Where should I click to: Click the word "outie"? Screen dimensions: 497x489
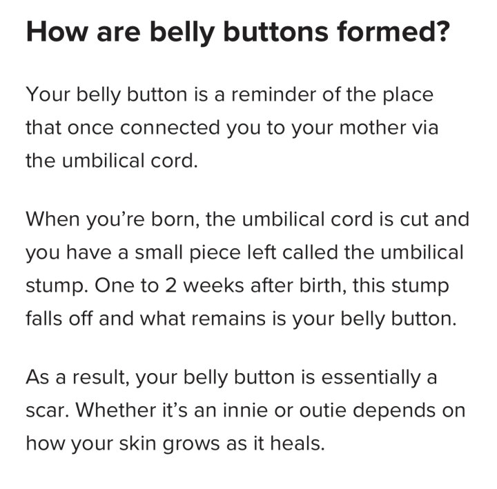coord(322,410)
